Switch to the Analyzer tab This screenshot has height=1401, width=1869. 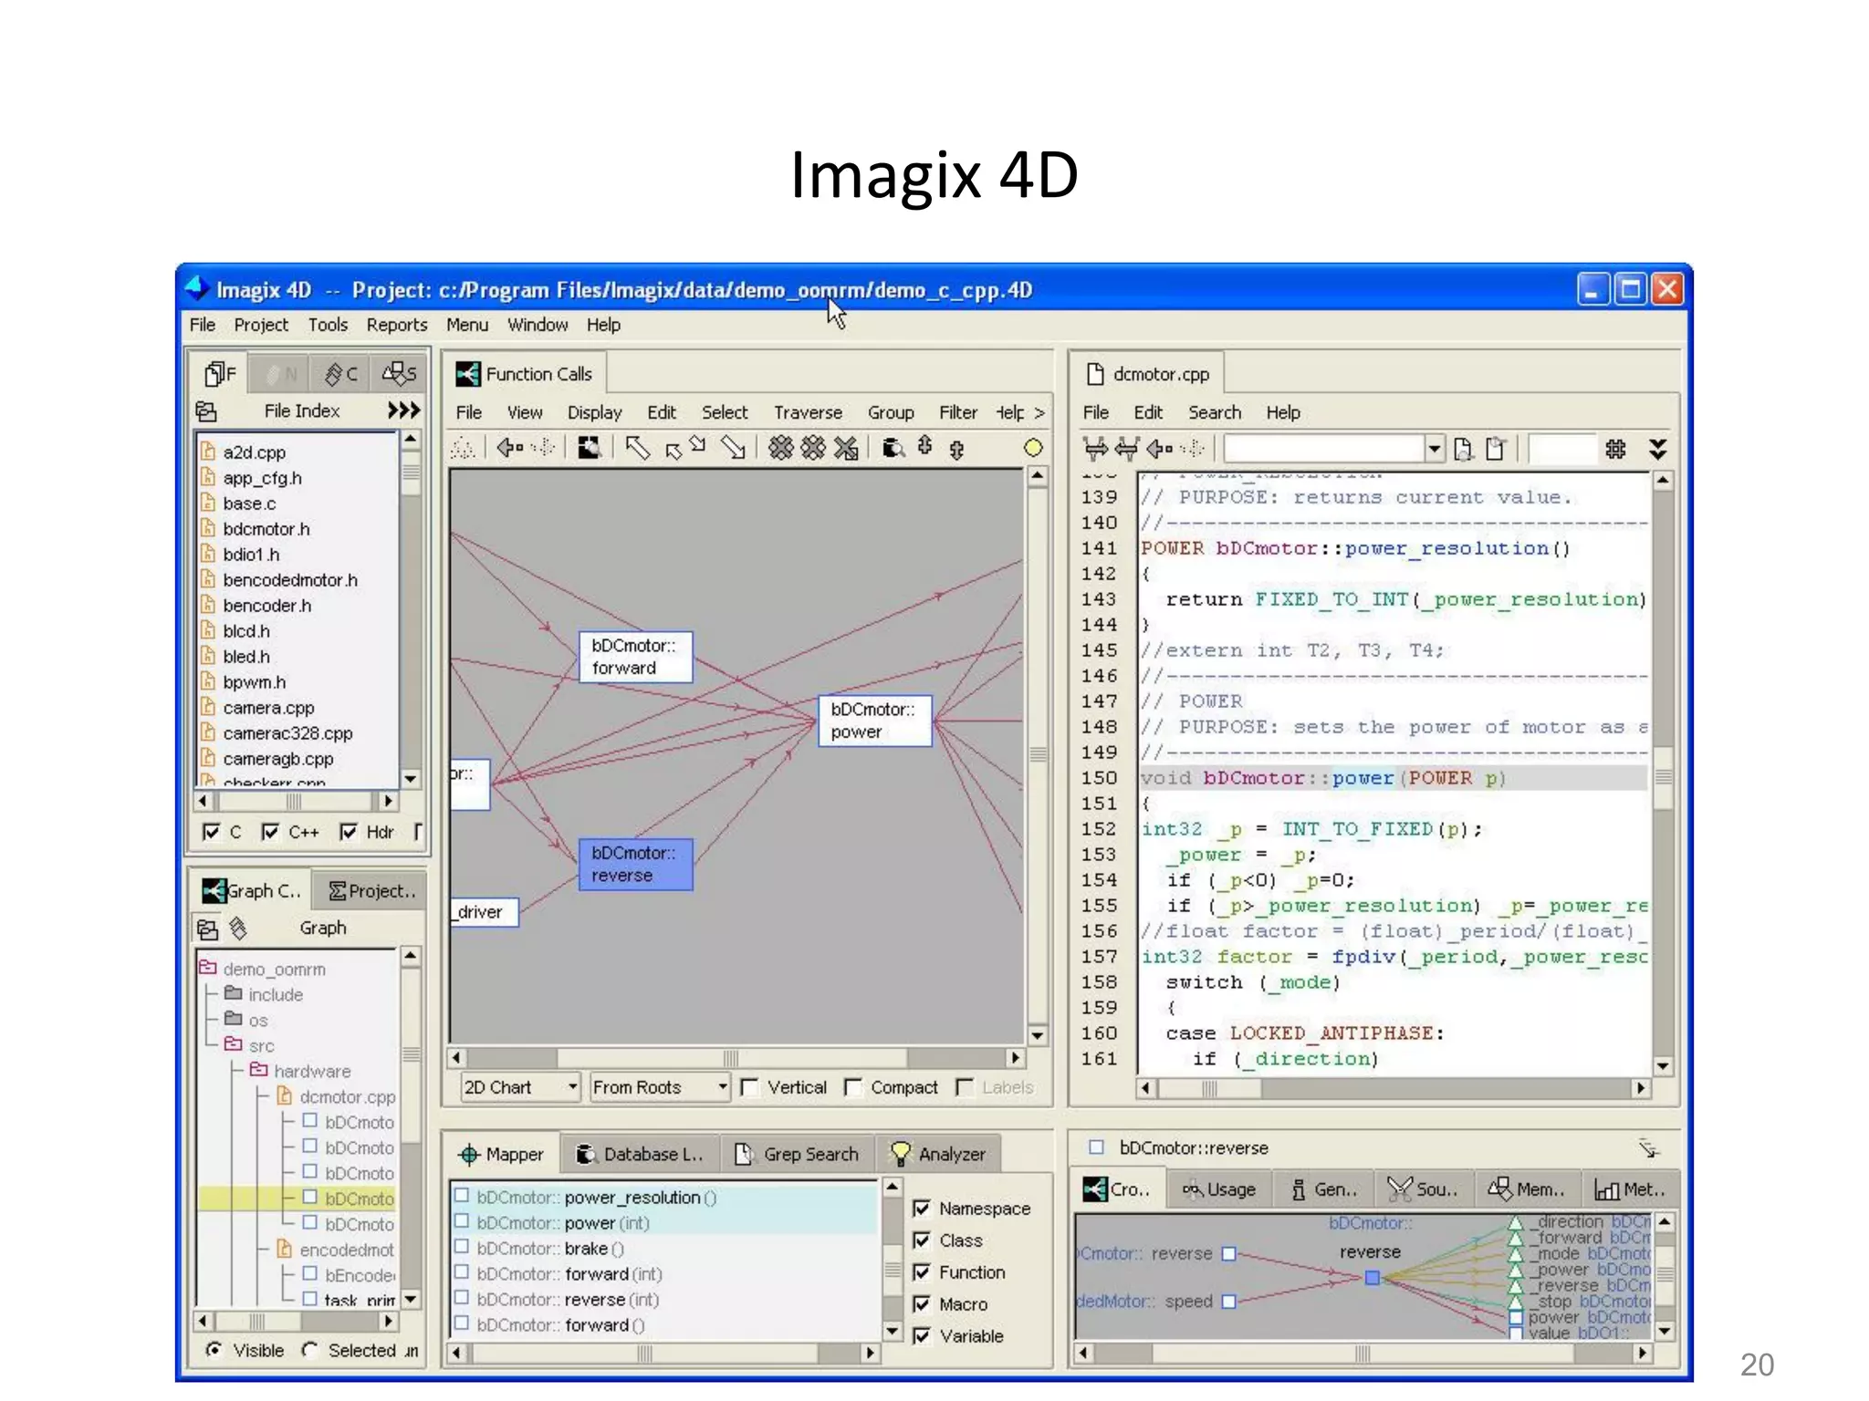938,1154
